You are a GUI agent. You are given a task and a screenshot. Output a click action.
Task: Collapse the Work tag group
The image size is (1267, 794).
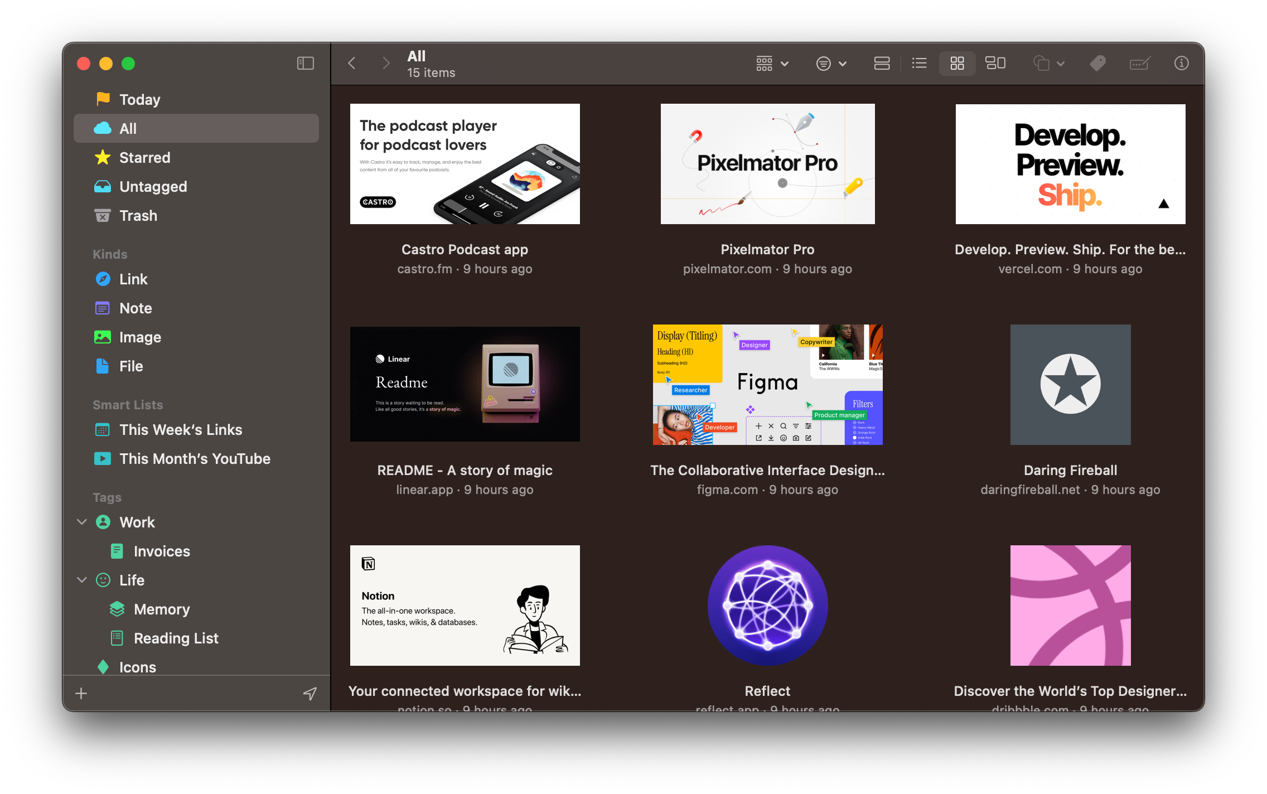coord(82,522)
